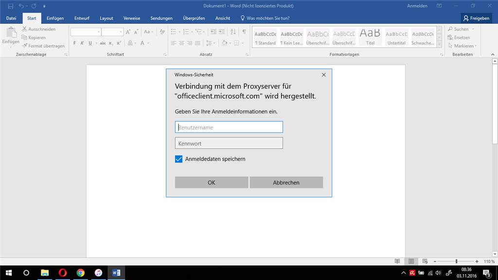This screenshot has width=498, height=280.
Task: Click Anmelden in the title bar
Action: click(417, 6)
